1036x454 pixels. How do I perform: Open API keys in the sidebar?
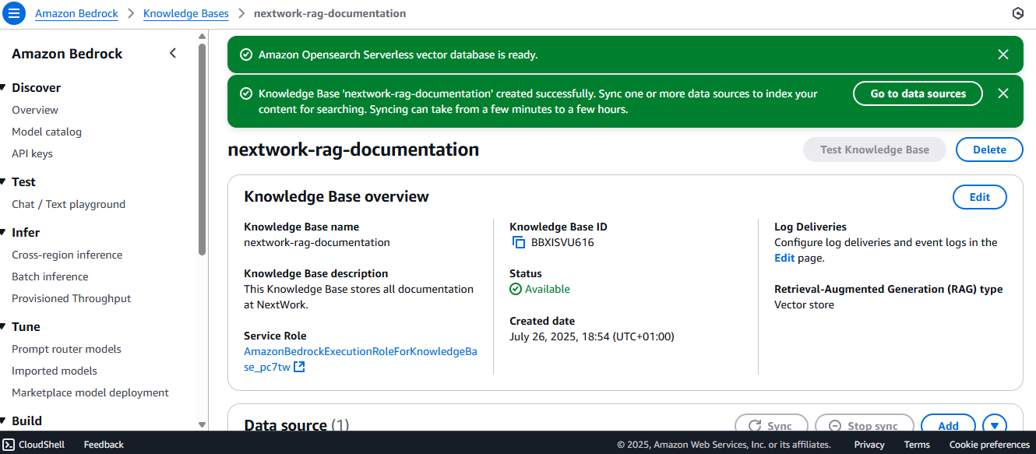32,153
